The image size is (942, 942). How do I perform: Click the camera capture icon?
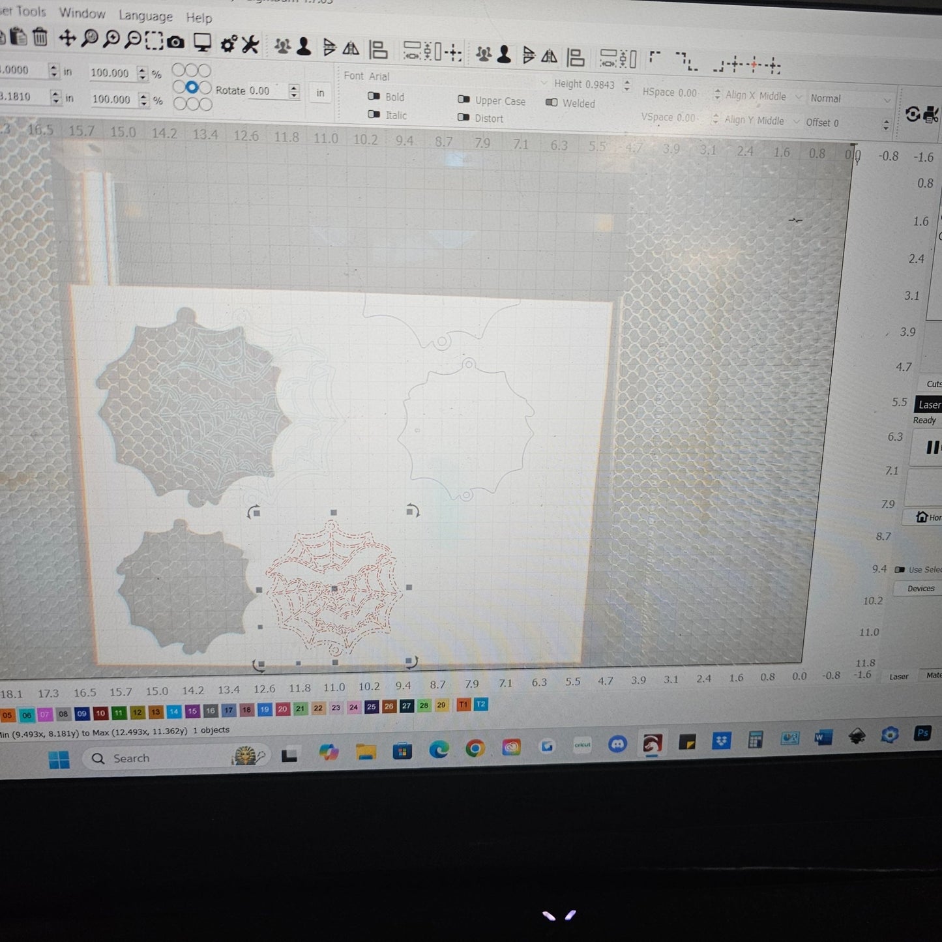[x=175, y=42]
